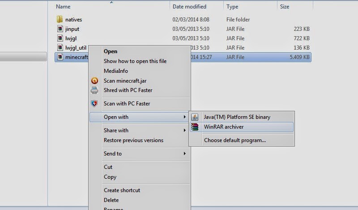Click the lwjgl_util JAR file icon
The height and width of the screenshot is (210, 358).
(60, 47)
